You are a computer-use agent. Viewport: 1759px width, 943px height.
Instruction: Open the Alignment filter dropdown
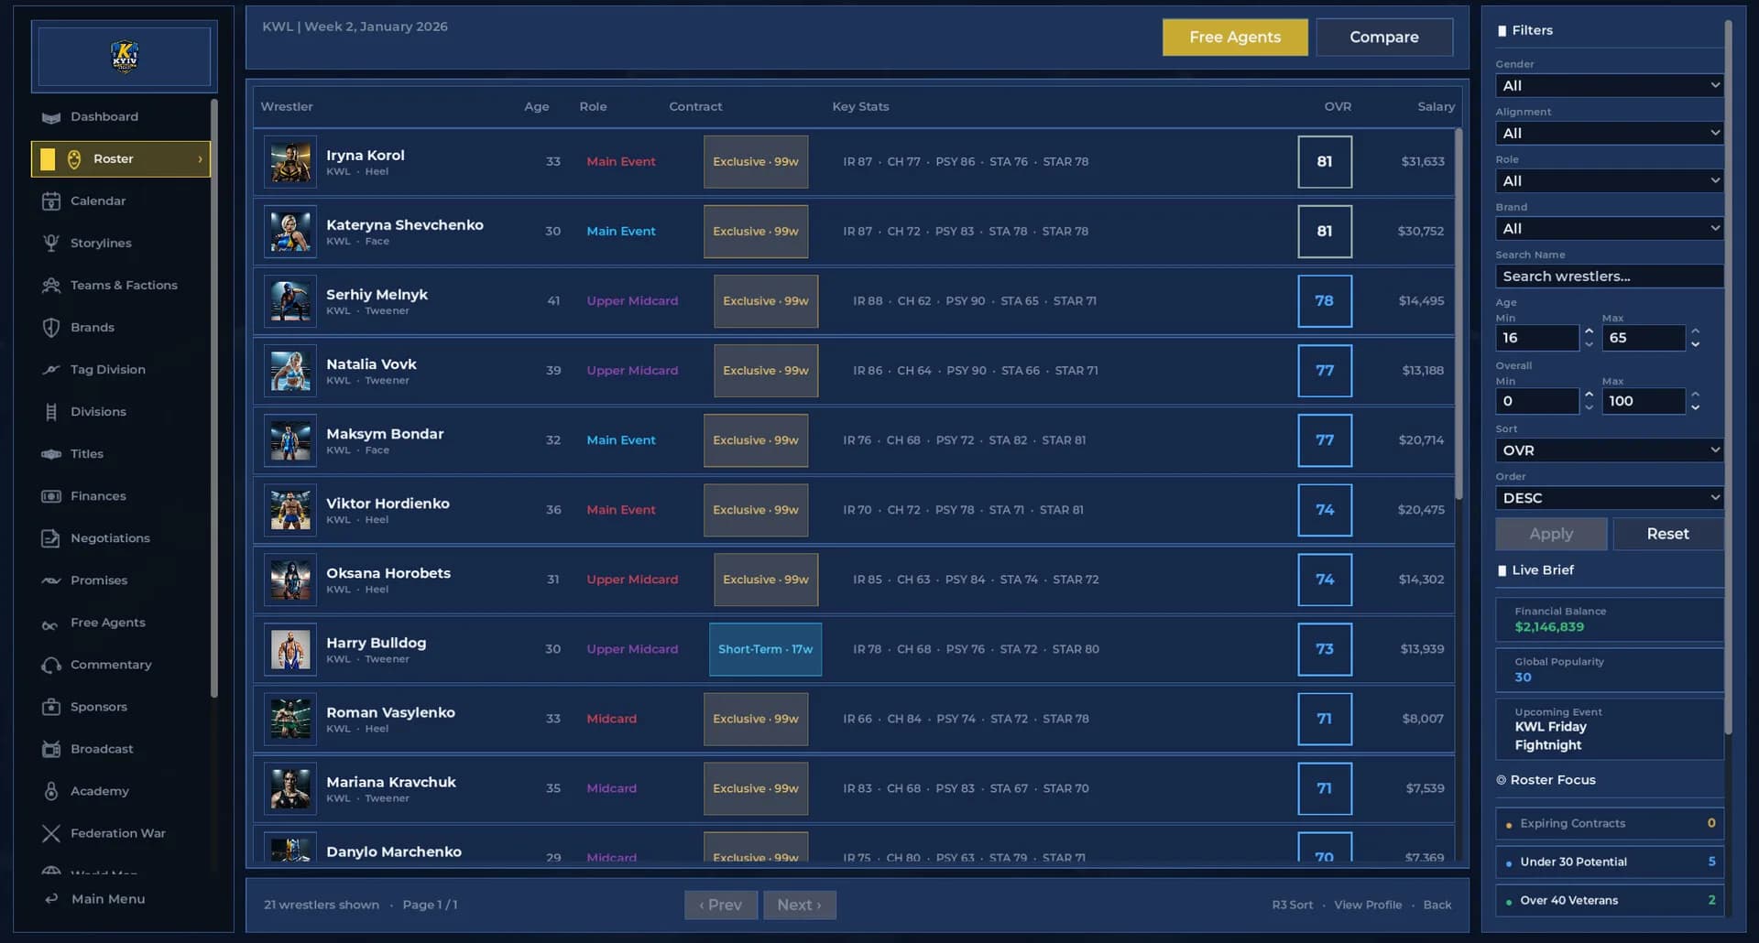1609,133
